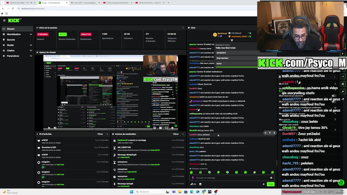Open the Filtrer dropdown in Actions de modération
Viewport: 347px width, 195px height.
pos(176,134)
